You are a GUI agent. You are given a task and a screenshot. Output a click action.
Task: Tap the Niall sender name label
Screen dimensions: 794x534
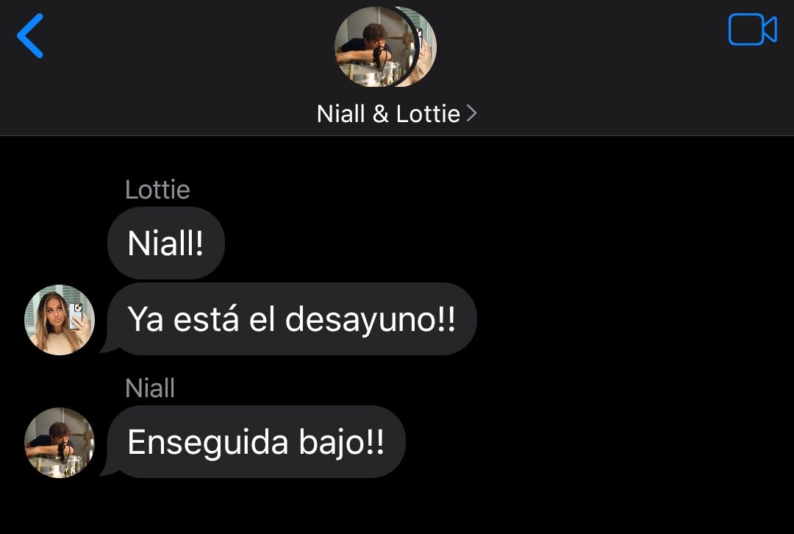(150, 388)
